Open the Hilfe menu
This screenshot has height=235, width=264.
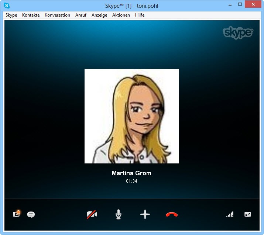[x=140, y=15]
